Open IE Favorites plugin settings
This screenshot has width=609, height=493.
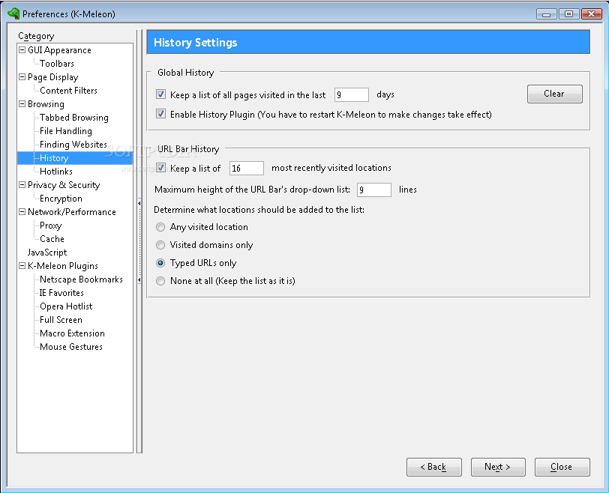[61, 293]
